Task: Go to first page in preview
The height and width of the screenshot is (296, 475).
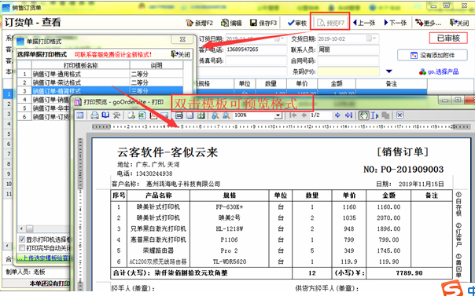Action: pyautogui.click(x=293, y=115)
